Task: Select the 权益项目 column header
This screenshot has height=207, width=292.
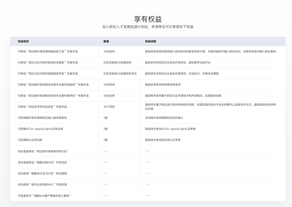Action: (x=23, y=42)
